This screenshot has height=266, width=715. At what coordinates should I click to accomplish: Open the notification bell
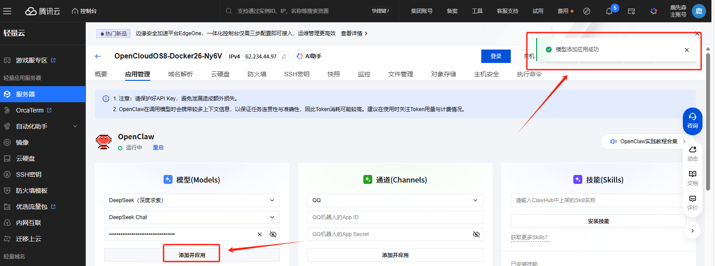point(609,11)
